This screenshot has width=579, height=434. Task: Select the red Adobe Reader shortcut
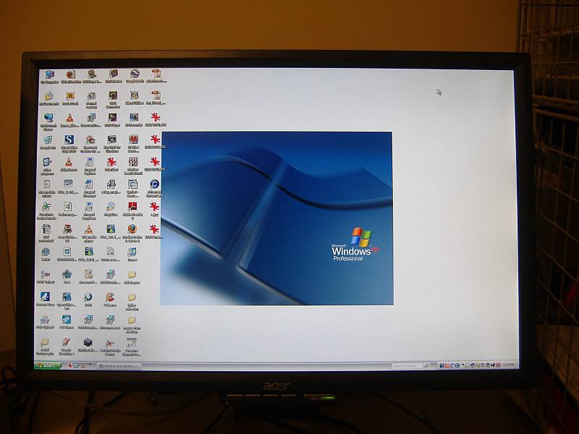tap(132, 206)
